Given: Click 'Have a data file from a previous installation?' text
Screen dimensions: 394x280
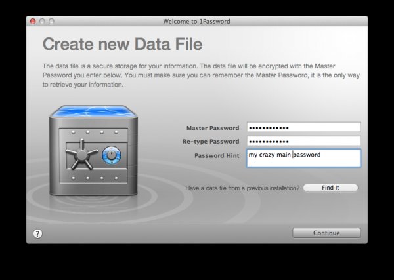Looking at the screenshot, I should click(242, 188).
